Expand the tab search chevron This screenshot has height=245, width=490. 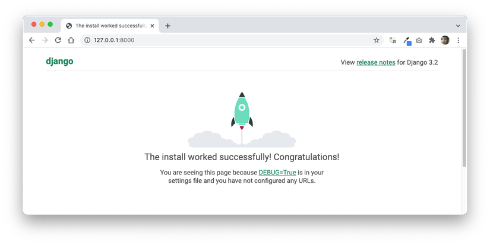click(458, 26)
